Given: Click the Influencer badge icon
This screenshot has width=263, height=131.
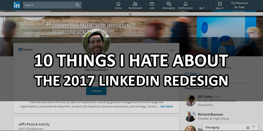Looking at the screenshot, I should click(25, 50).
